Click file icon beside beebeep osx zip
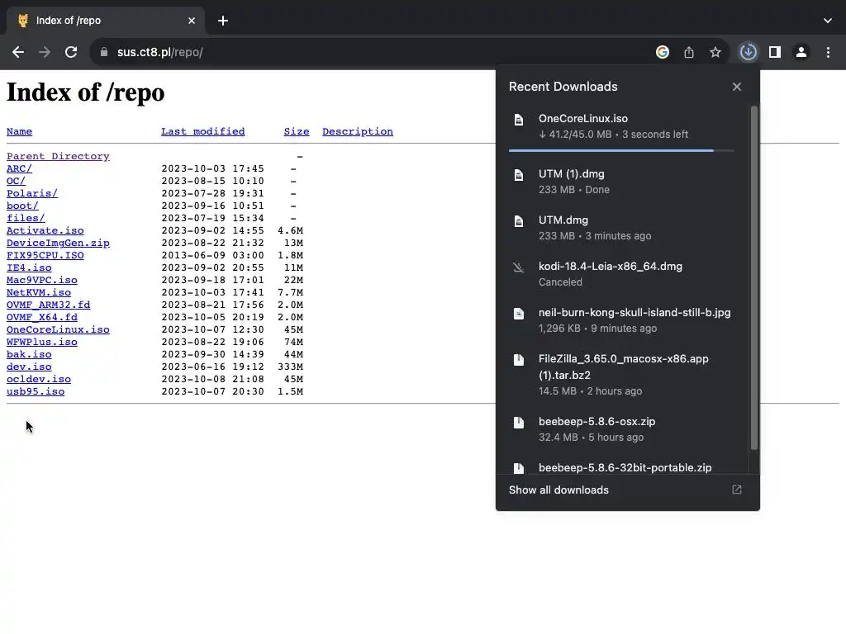This screenshot has height=634, width=846. click(x=519, y=423)
